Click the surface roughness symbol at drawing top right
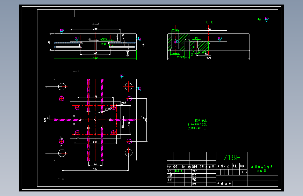 coord(267,19)
